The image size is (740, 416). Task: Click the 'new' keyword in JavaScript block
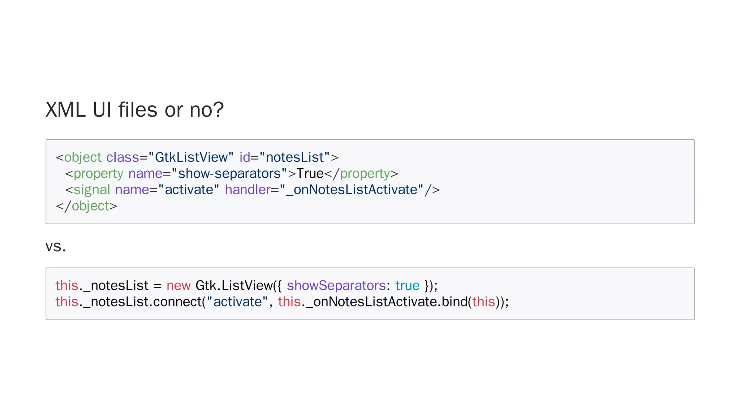coord(178,286)
